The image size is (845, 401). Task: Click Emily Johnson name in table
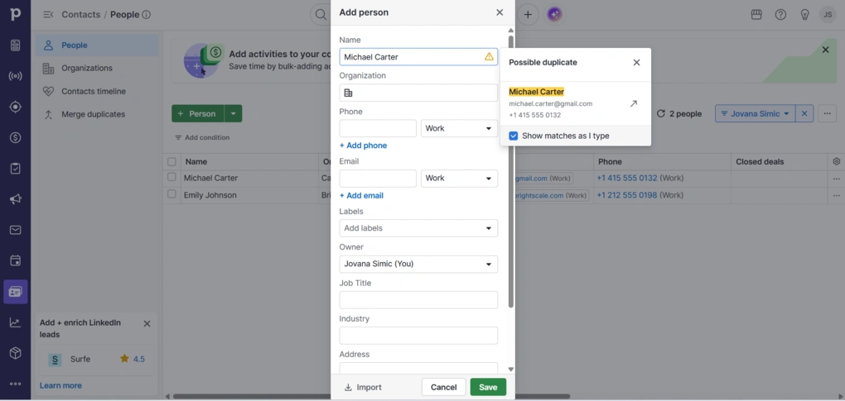(x=210, y=195)
